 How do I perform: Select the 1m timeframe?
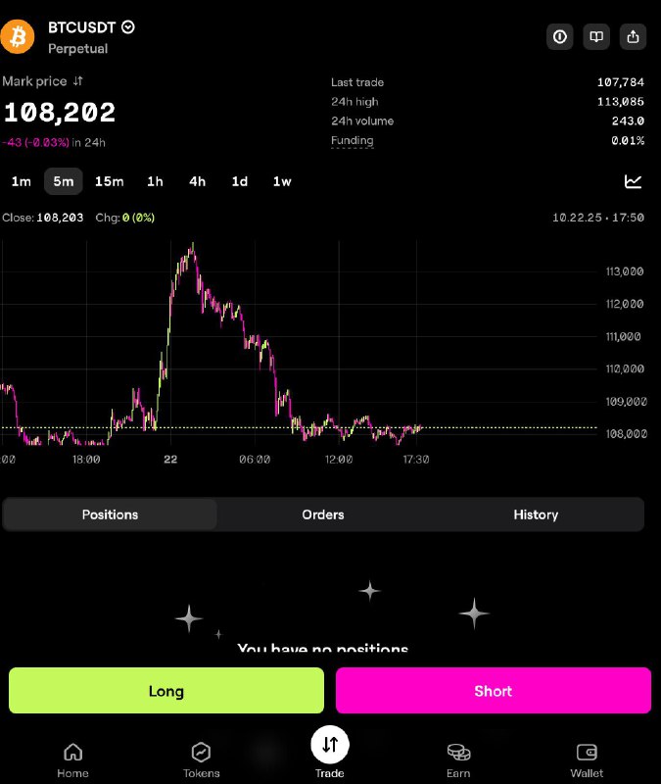click(x=21, y=181)
